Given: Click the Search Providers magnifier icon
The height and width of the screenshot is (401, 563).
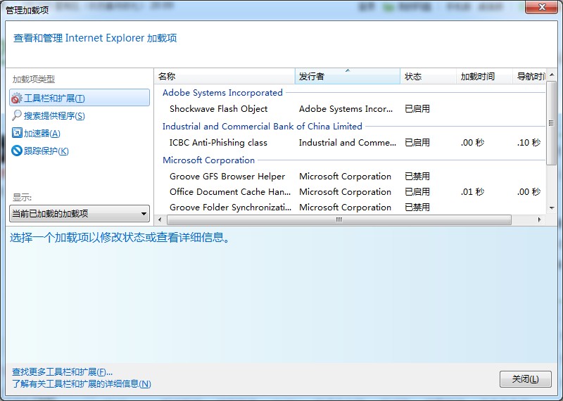Looking at the screenshot, I should [16, 115].
